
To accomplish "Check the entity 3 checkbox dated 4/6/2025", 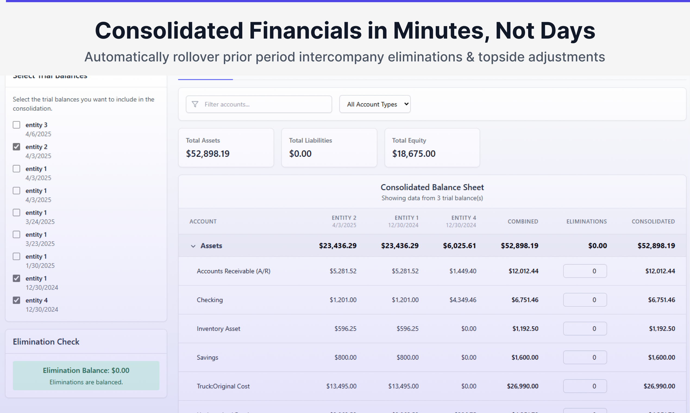I will coord(16,125).
